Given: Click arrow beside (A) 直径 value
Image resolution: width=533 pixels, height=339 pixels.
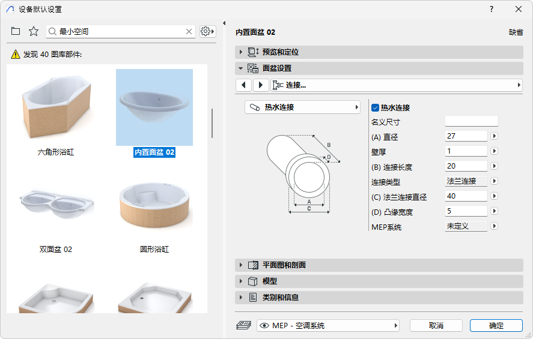Looking at the screenshot, I should tap(495, 136).
